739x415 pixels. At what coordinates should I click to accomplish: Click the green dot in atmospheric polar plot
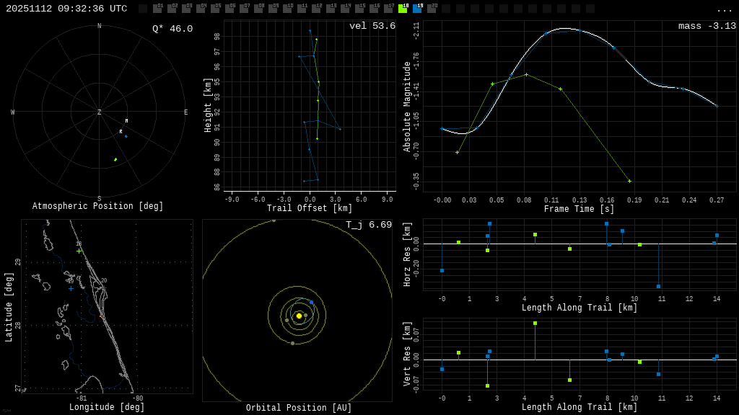(x=115, y=159)
